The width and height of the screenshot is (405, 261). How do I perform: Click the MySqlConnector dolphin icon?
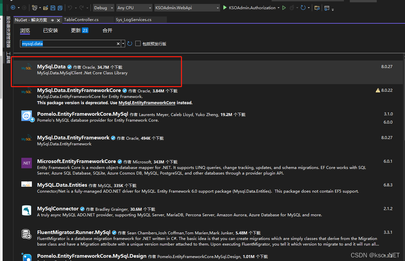27,210
